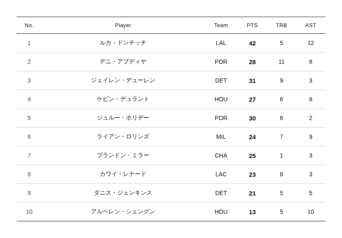Click player ライアン・ロリンズ

(x=123, y=137)
